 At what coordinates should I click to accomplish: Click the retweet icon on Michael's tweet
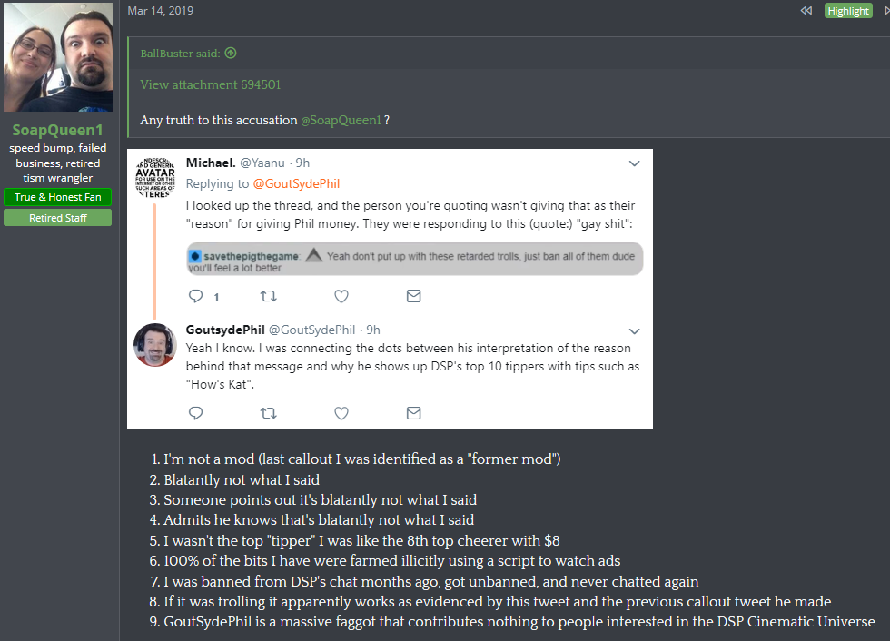[x=269, y=296]
